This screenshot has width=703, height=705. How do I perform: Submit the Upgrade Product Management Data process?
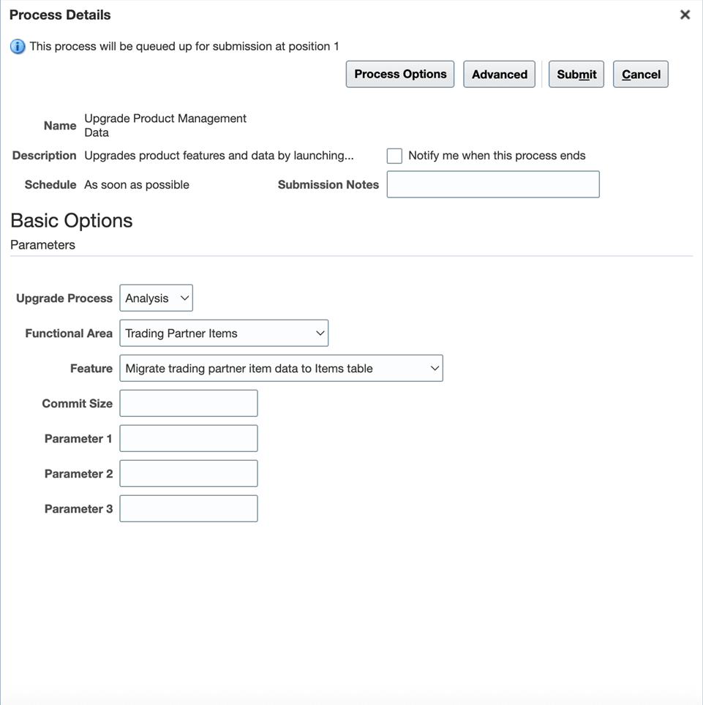click(576, 74)
